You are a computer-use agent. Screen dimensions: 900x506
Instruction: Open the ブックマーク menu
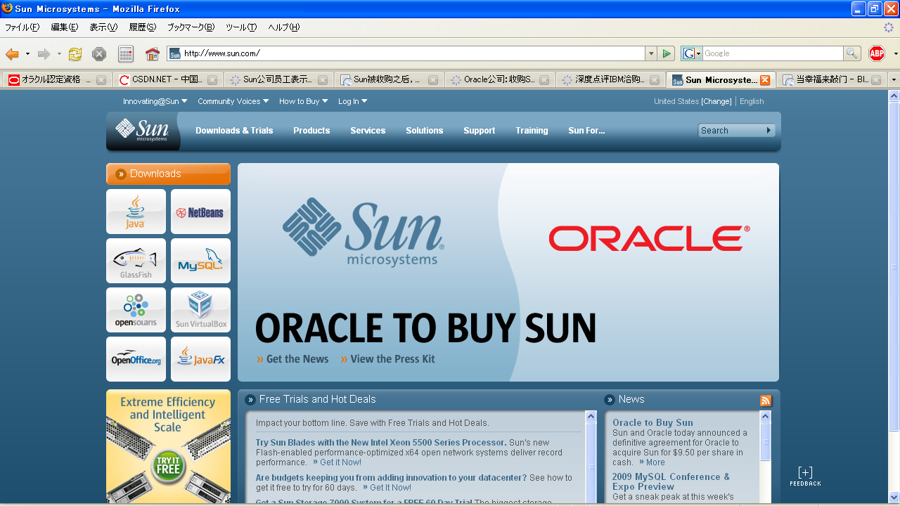191,27
